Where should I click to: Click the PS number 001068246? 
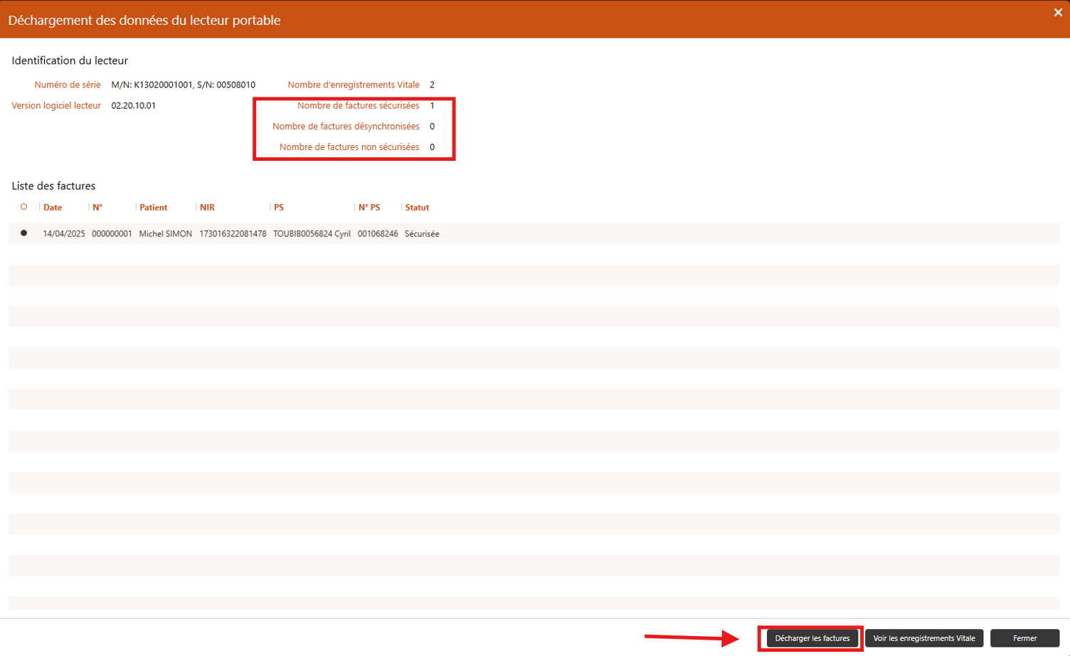point(378,234)
